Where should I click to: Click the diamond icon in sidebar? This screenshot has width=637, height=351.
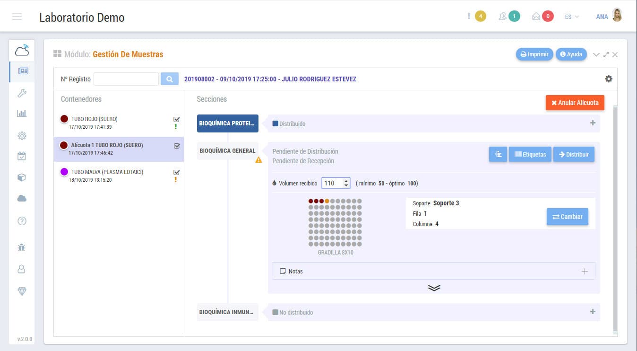[22, 291]
